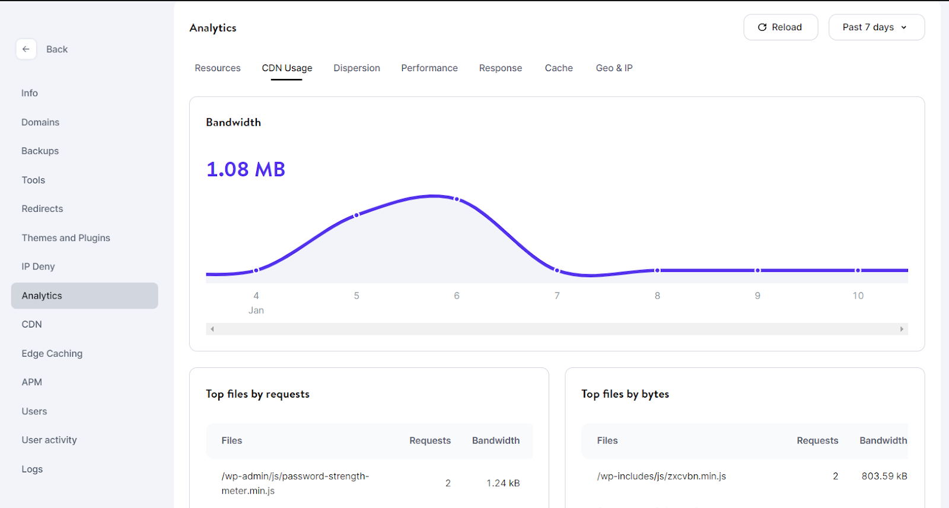The width and height of the screenshot is (949, 508).
Task: Click the January 5 chart data point
Action: click(x=356, y=215)
